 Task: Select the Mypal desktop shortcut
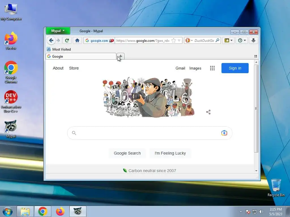11,129
